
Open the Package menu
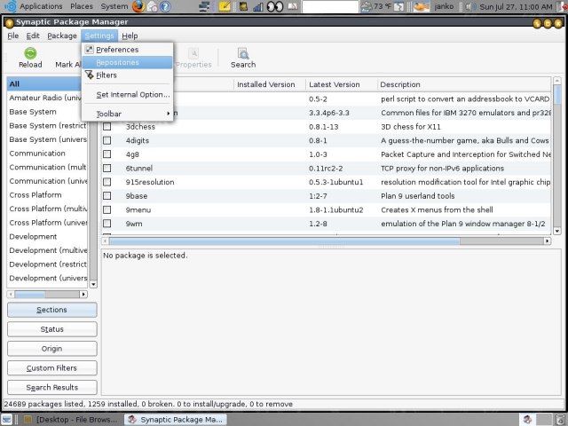point(62,35)
